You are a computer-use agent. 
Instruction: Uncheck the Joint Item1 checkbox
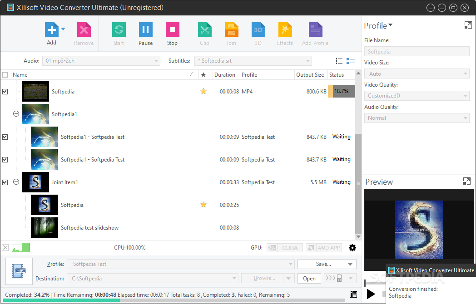tap(5, 182)
